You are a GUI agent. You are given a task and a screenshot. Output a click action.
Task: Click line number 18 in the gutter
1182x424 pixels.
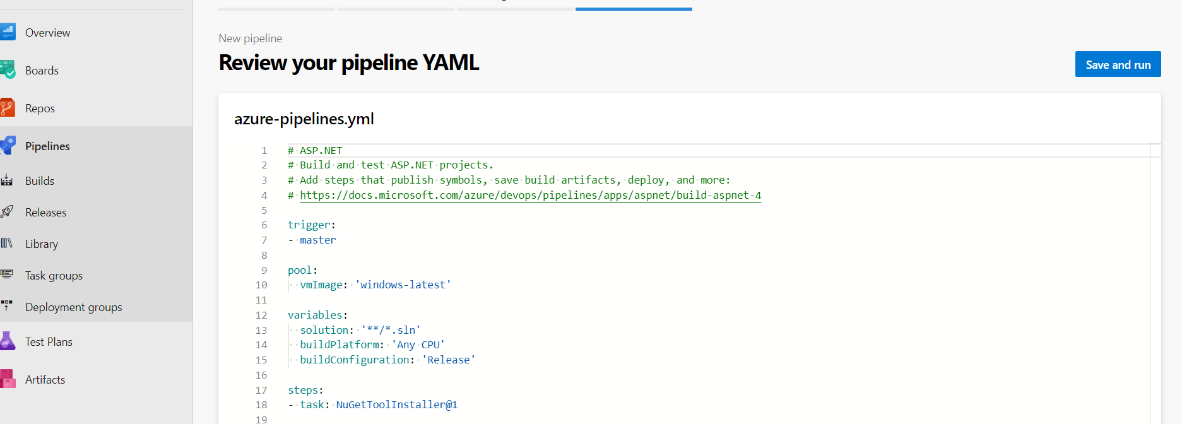click(261, 404)
